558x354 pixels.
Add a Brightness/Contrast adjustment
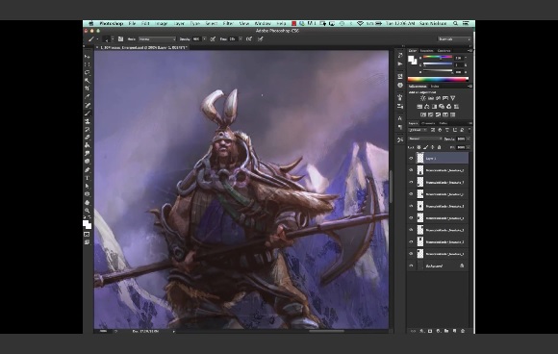pos(422,98)
